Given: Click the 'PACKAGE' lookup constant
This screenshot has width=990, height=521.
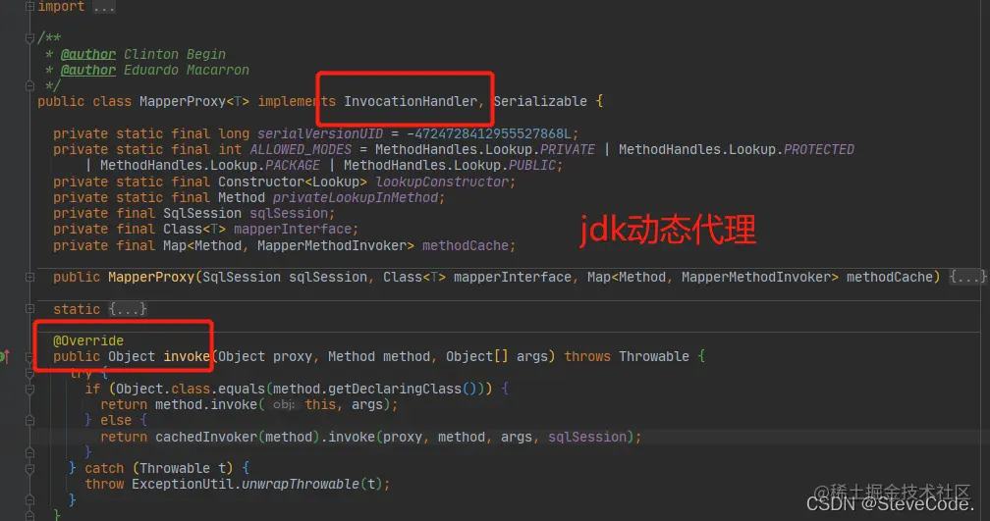Looking at the screenshot, I should click(293, 165).
